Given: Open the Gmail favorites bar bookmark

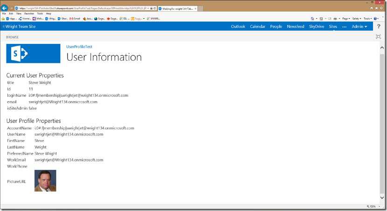Looking at the screenshot, I should [75, 19].
